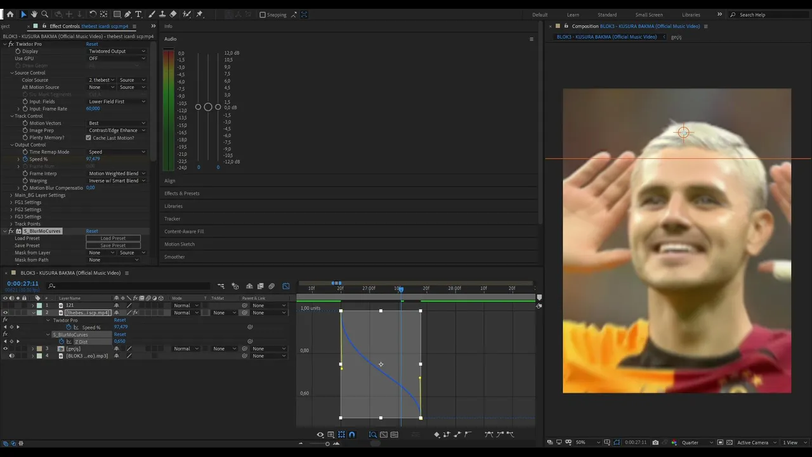Viewport: 812px width, 457px height.
Task: Click the Draft 3D icon in timeline
Action: coord(235,286)
